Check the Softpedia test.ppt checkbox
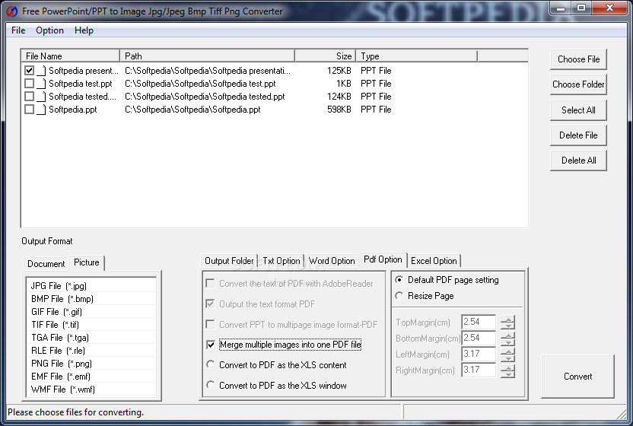Viewport: 633px width, 426px height. tap(29, 84)
